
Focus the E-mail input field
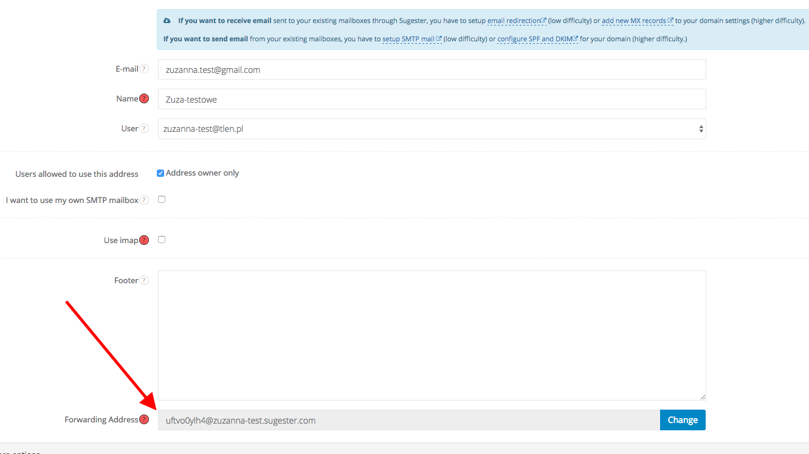pyautogui.click(x=432, y=69)
